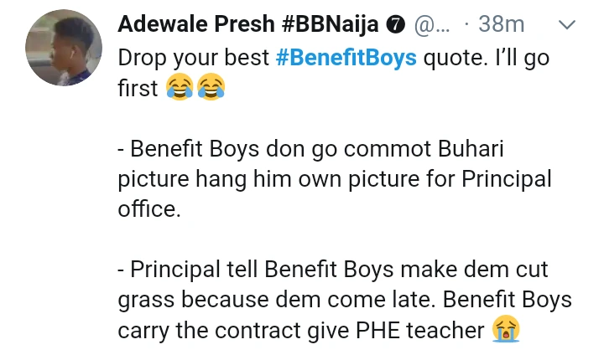This screenshot has height=355, width=604.
Task: Open the truncated @ username handle
Action: (432, 25)
